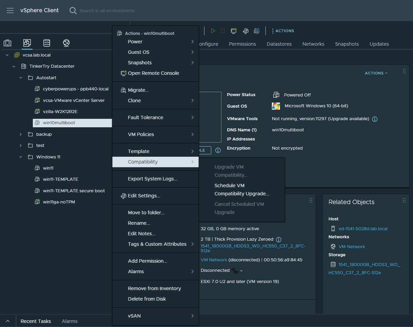This screenshot has width=413, height=327.
Task: Click the VM Network (disconnected) adapter link
Action: click(x=214, y=260)
